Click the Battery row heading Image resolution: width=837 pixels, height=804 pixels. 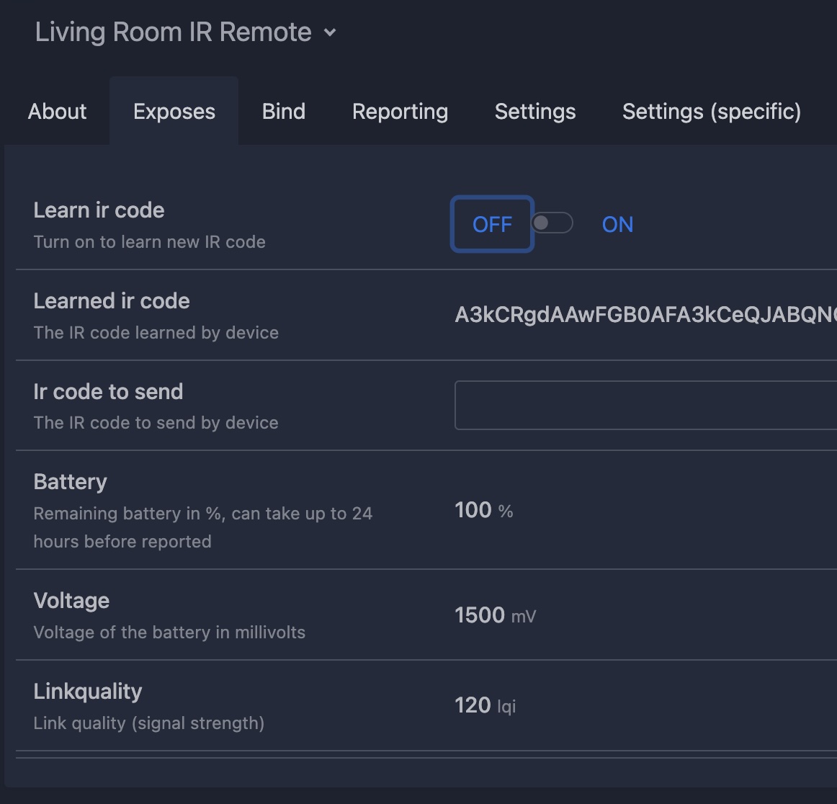click(70, 482)
